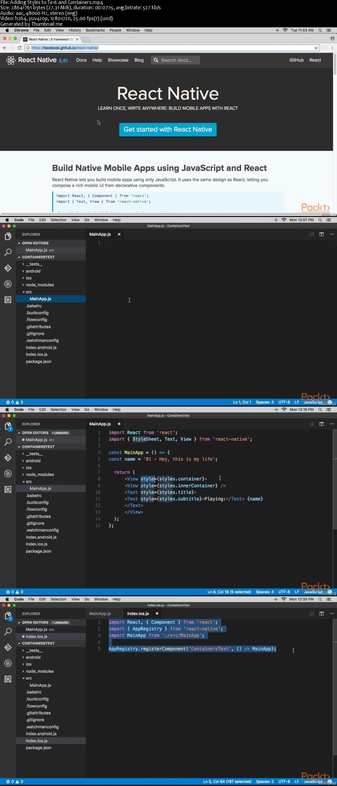Viewport: 337px width, 786px height.
Task: Open .babelrc in the 12:39 PM frame
Action: (x=34, y=692)
